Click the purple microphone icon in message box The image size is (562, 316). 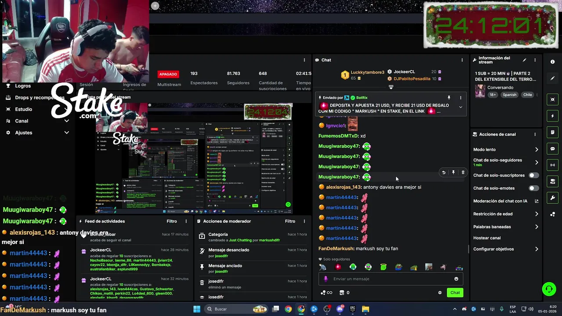pyautogui.click(x=325, y=279)
